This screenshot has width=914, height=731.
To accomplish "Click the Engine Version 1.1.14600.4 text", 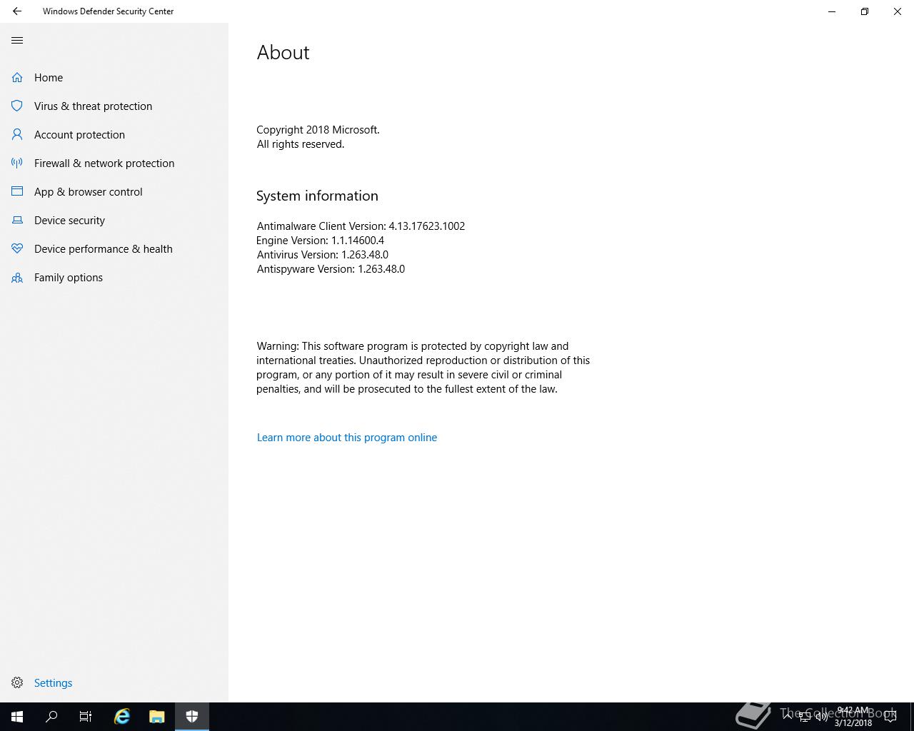I will click(320, 241).
